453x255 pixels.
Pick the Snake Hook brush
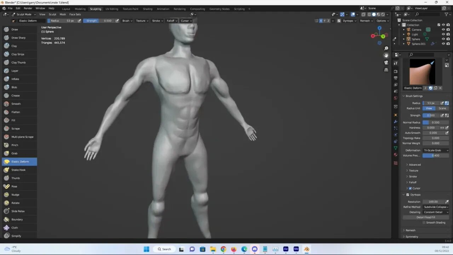coord(19,170)
